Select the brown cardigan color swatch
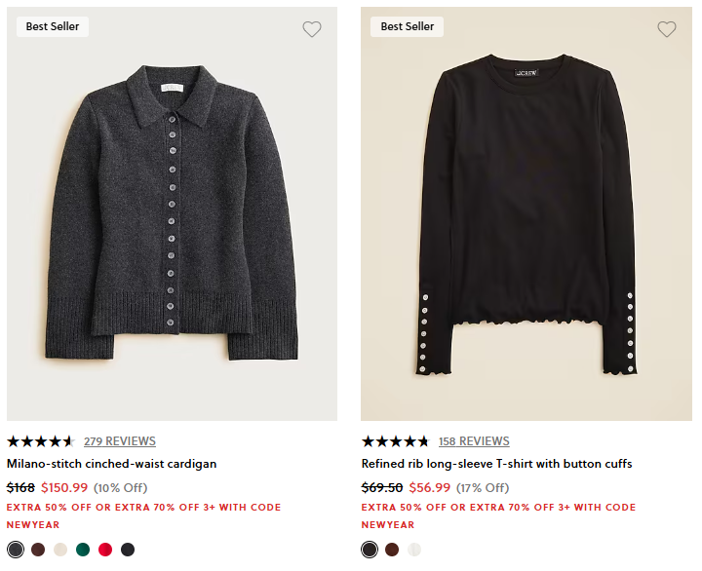The height and width of the screenshot is (571, 702). tap(38, 550)
